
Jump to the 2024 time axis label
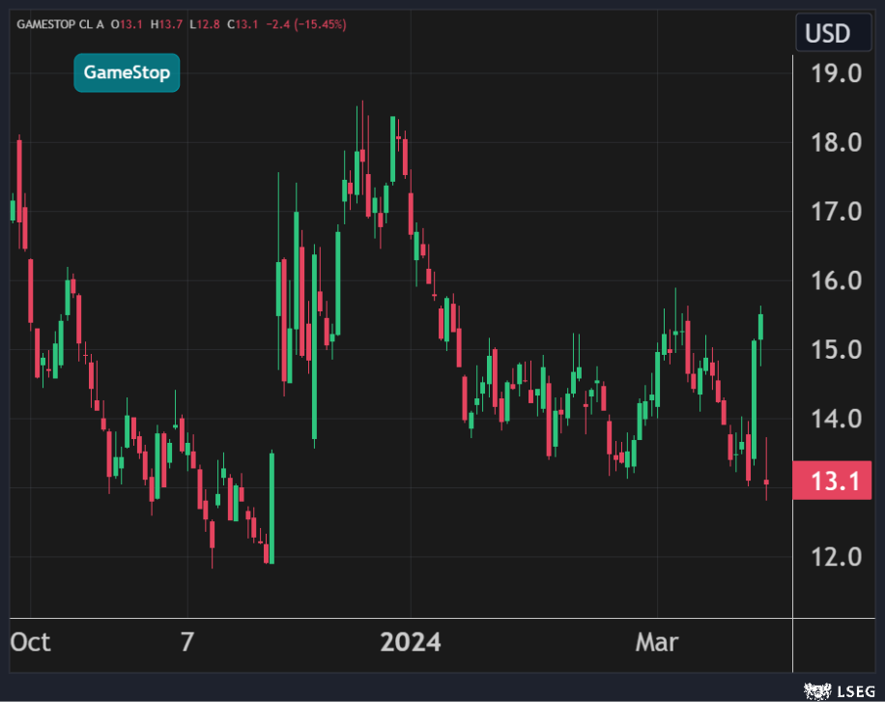tap(410, 642)
